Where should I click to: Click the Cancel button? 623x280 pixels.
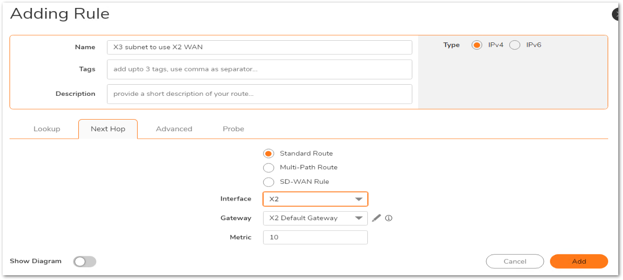click(514, 261)
